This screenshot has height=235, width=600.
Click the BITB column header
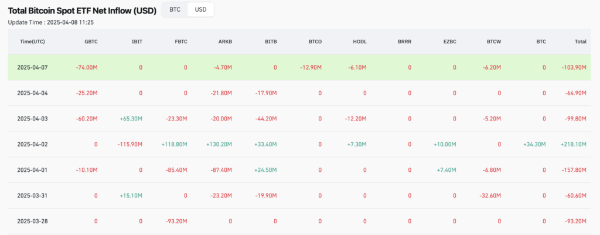(x=271, y=42)
